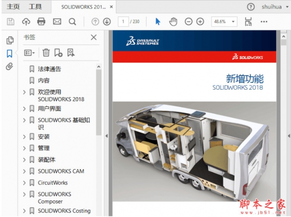The width and height of the screenshot is (291, 217).
Task: Expand right tools pane arrow
Action: point(289,136)
